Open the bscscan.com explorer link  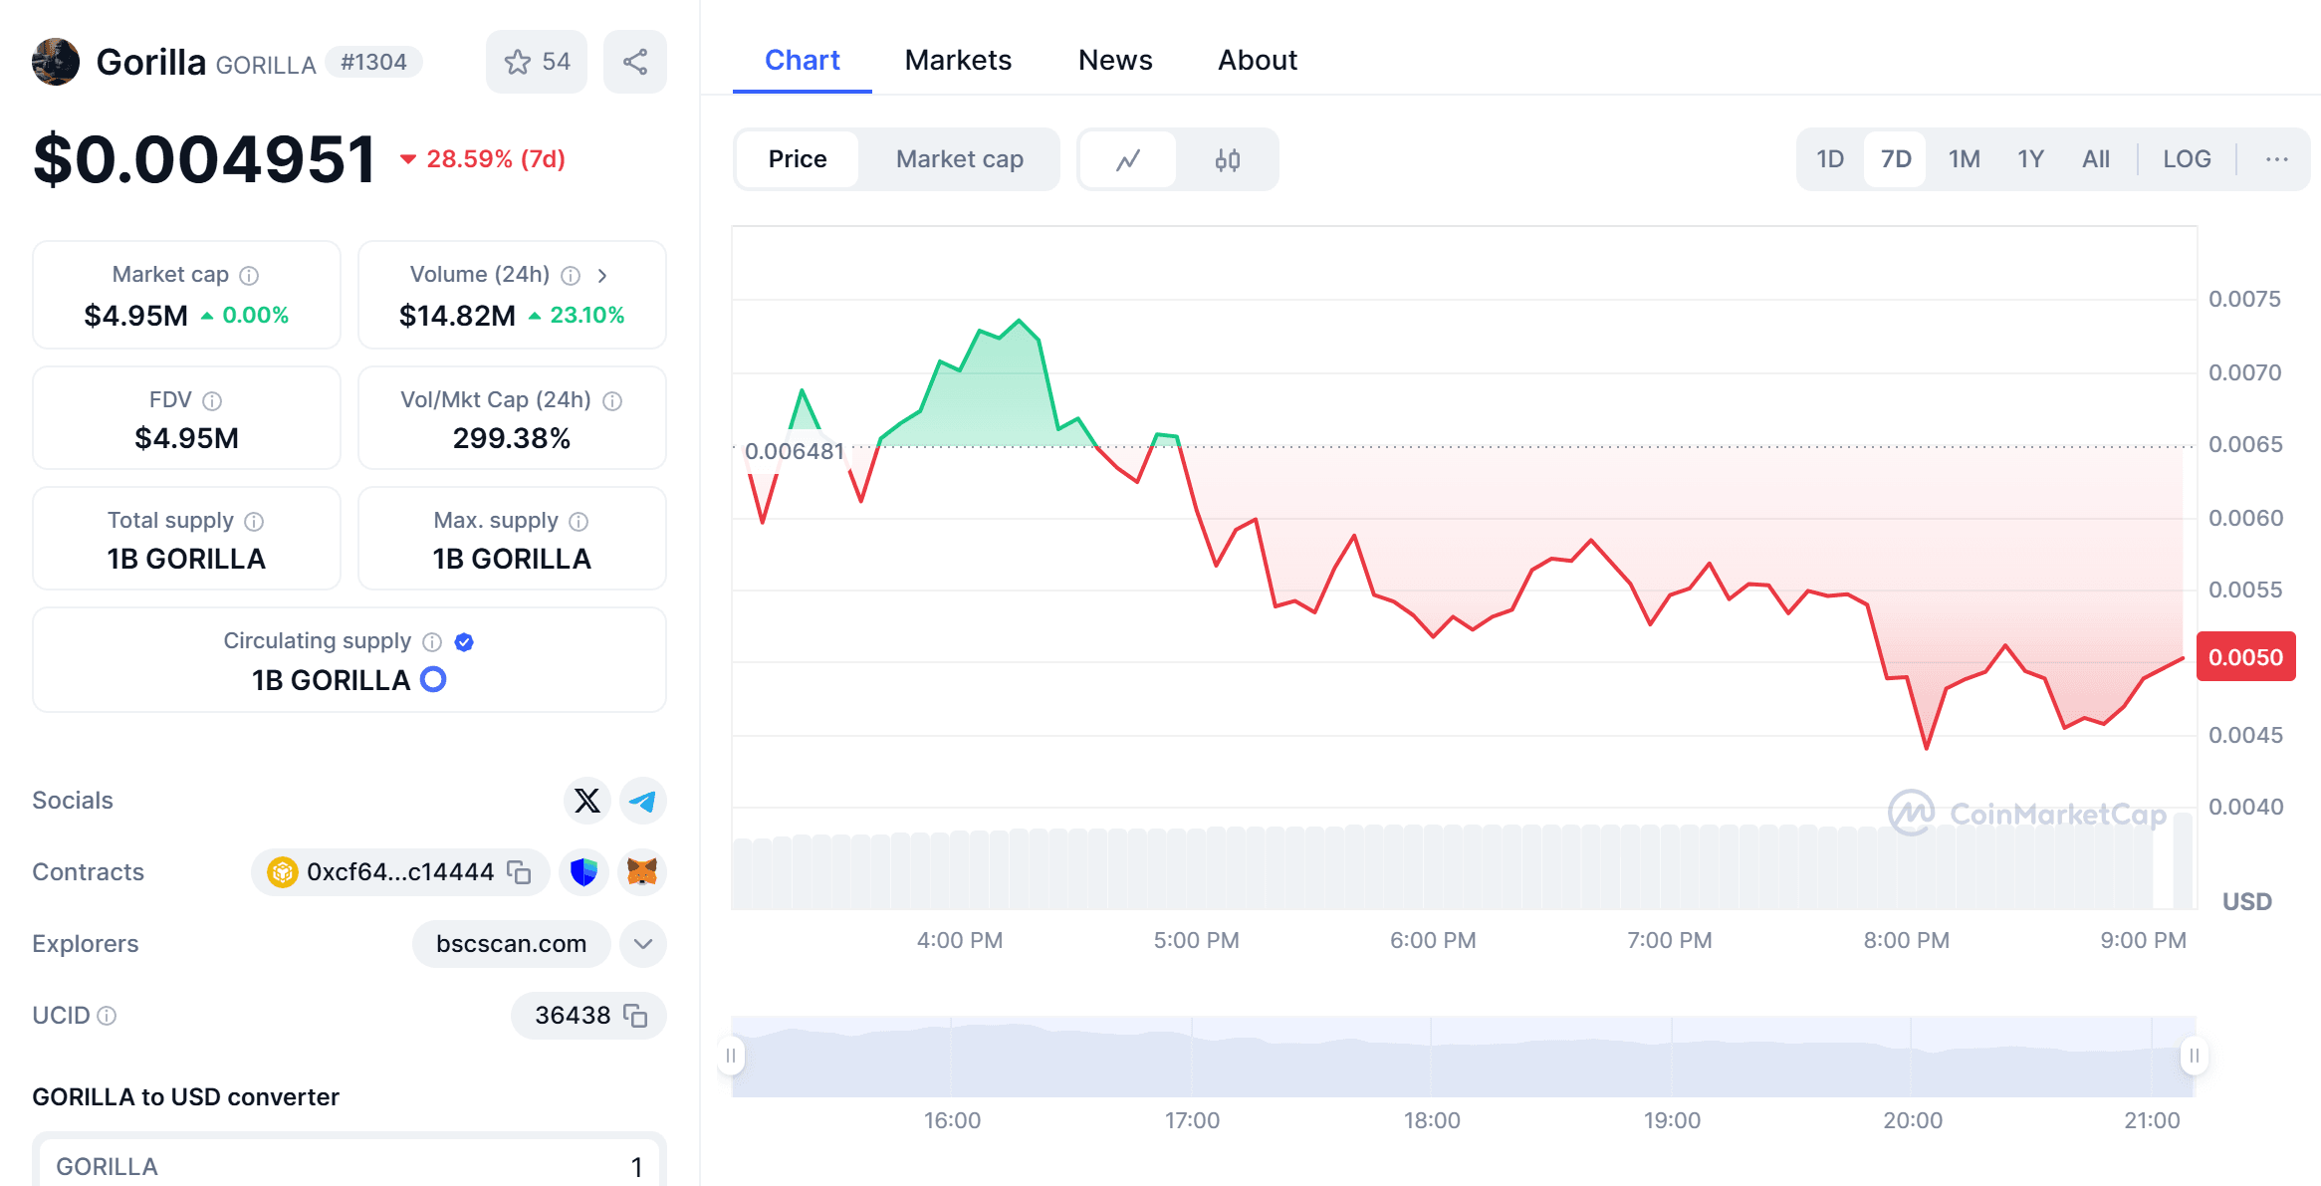click(x=511, y=944)
